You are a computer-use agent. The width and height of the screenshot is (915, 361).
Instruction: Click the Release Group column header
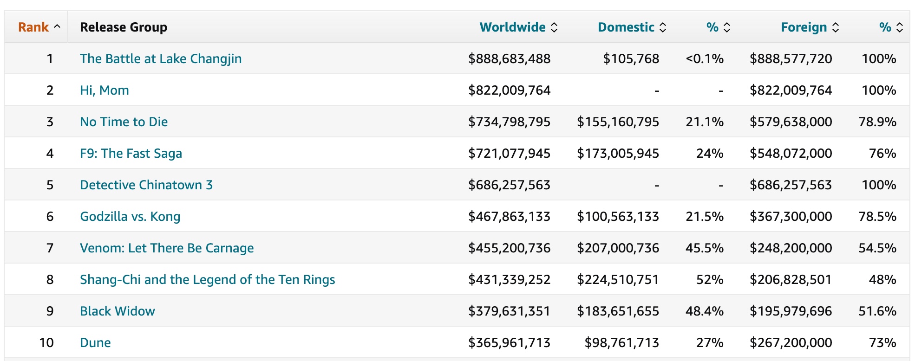pyautogui.click(x=124, y=27)
